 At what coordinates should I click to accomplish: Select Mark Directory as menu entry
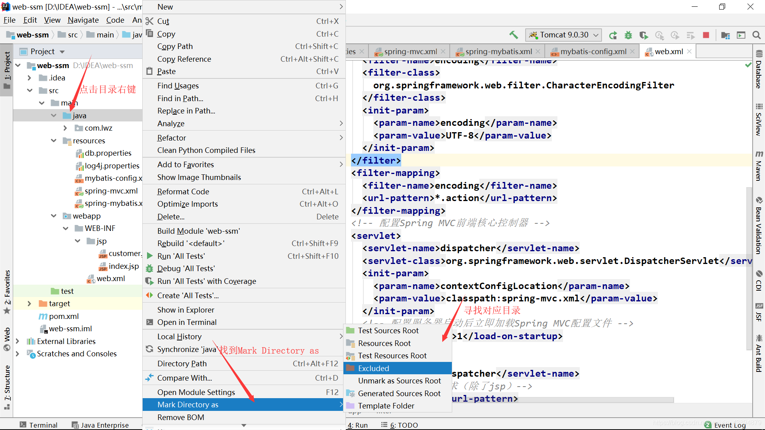point(244,405)
